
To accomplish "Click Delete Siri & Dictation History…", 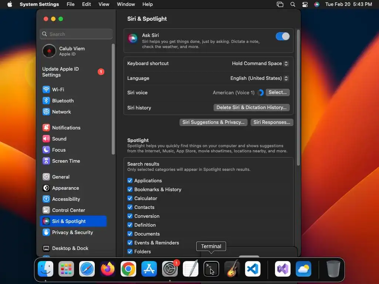I will pos(251,108).
